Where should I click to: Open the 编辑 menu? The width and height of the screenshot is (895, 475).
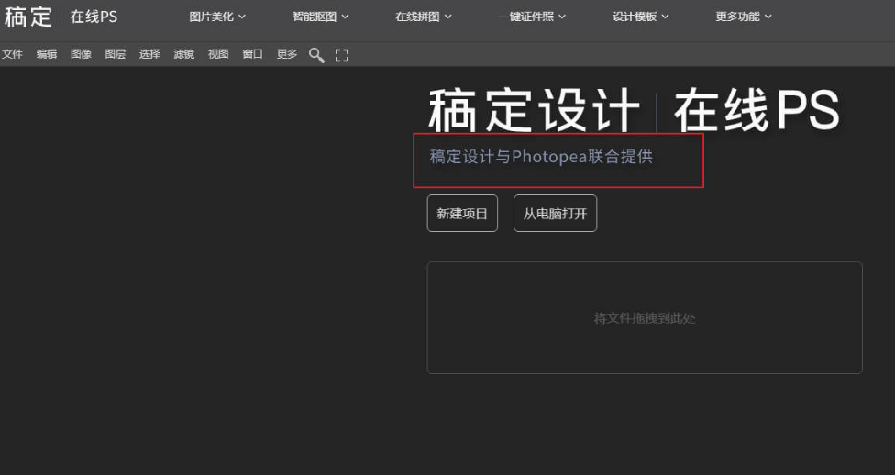tap(46, 54)
